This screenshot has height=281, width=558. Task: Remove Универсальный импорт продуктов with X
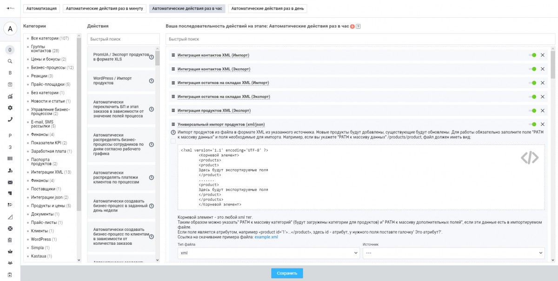(542, 124)
